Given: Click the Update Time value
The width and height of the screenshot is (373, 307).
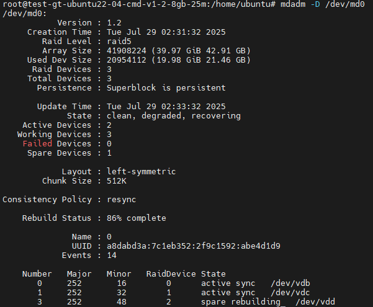Looking at the screenshot, I should (x=166, y=106).
